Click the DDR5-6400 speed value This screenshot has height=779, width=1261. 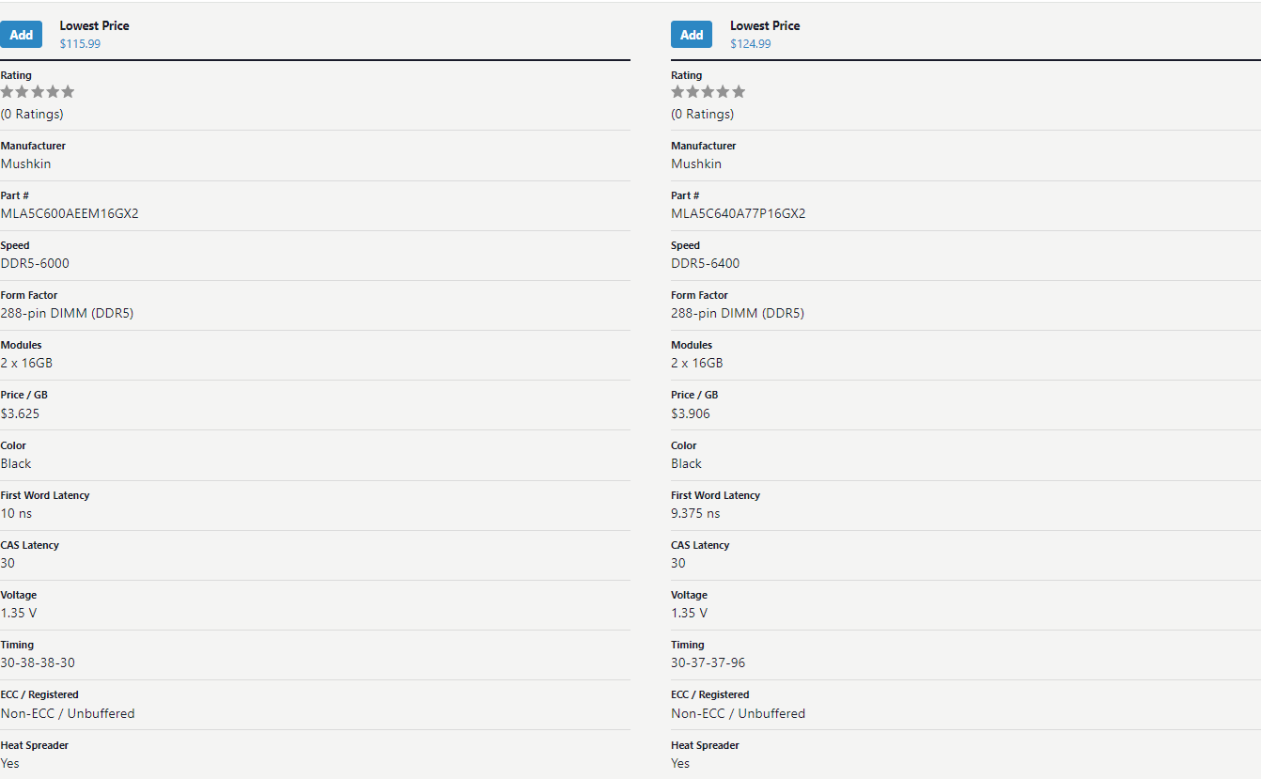(x=706, y=263)
